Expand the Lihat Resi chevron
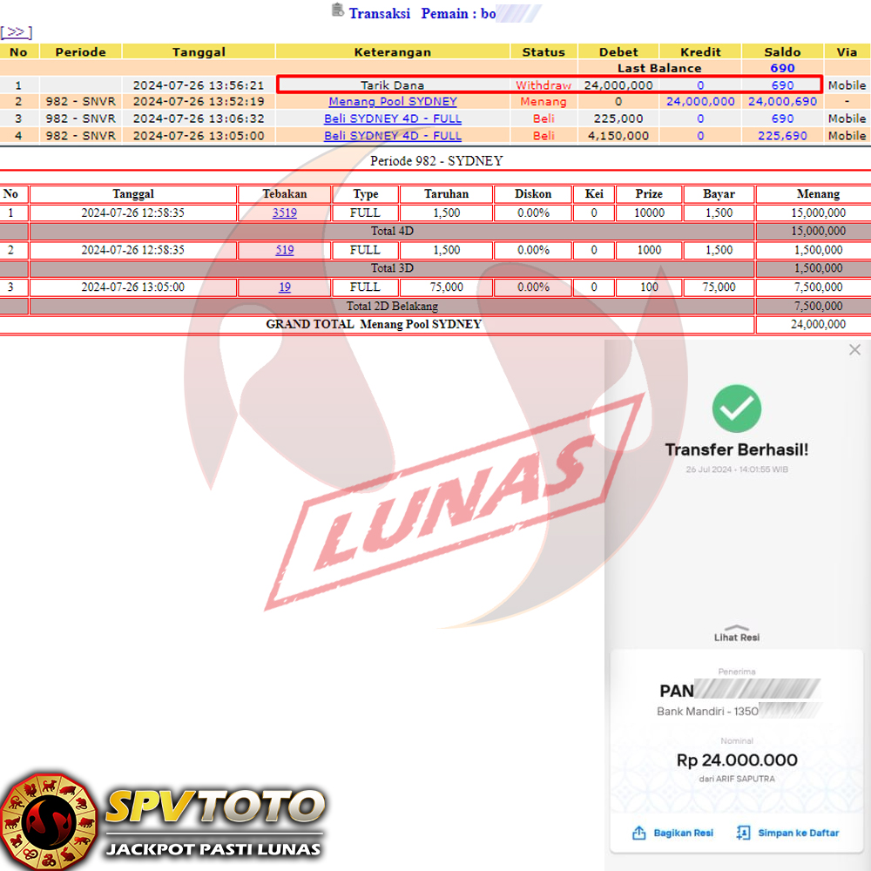Image resolution: width=871 pixels, height=871 pixels. [x=737, y=628]
